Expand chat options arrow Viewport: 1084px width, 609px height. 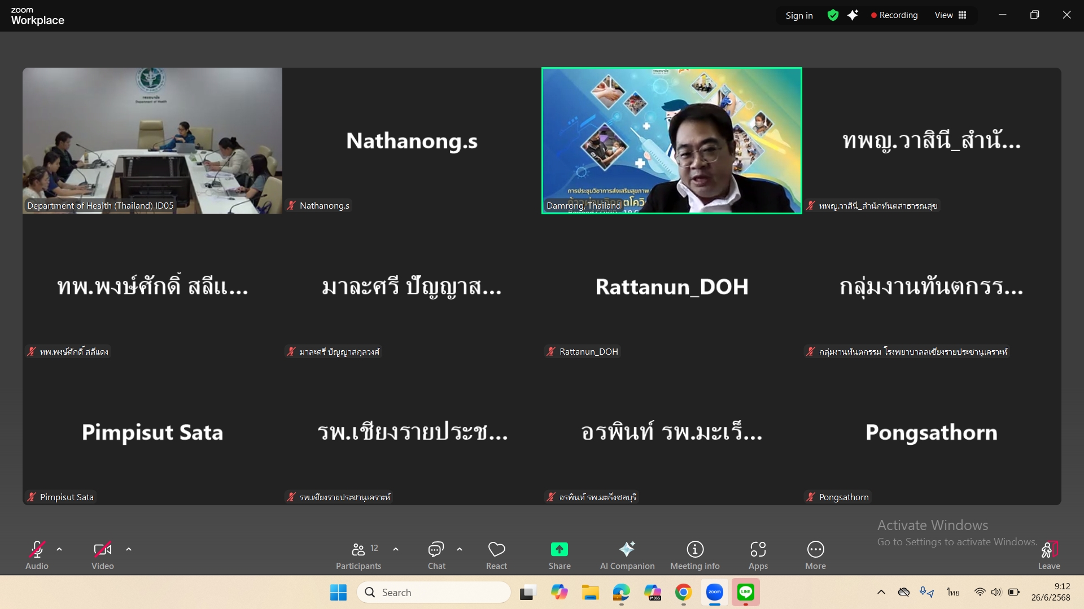pyautogui.click(x=460, y=549)
